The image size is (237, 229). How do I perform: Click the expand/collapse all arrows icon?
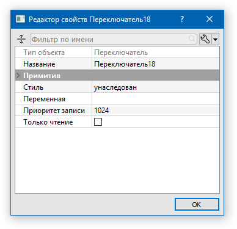(x=21, y=39)
